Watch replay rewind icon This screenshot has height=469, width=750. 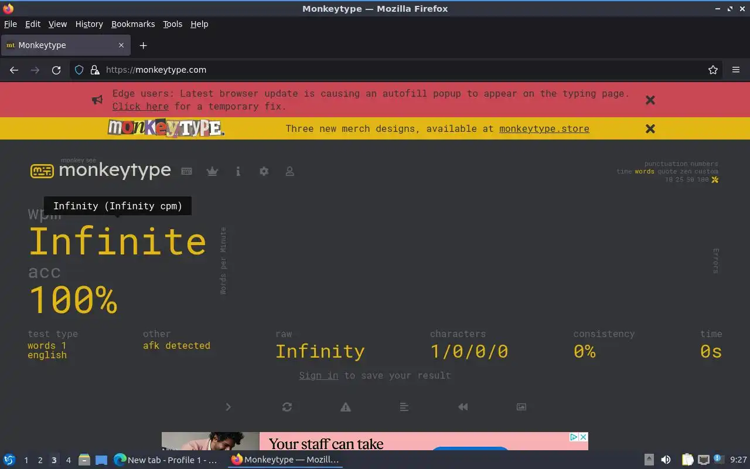pos(463,407)
